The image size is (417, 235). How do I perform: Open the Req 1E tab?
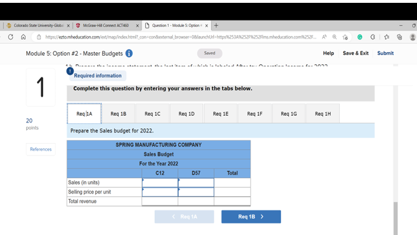click(220, 114)
